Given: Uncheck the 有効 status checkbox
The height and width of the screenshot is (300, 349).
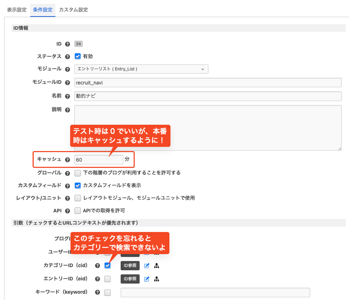Looking at the screenshot, I should (x=78, y=57).
